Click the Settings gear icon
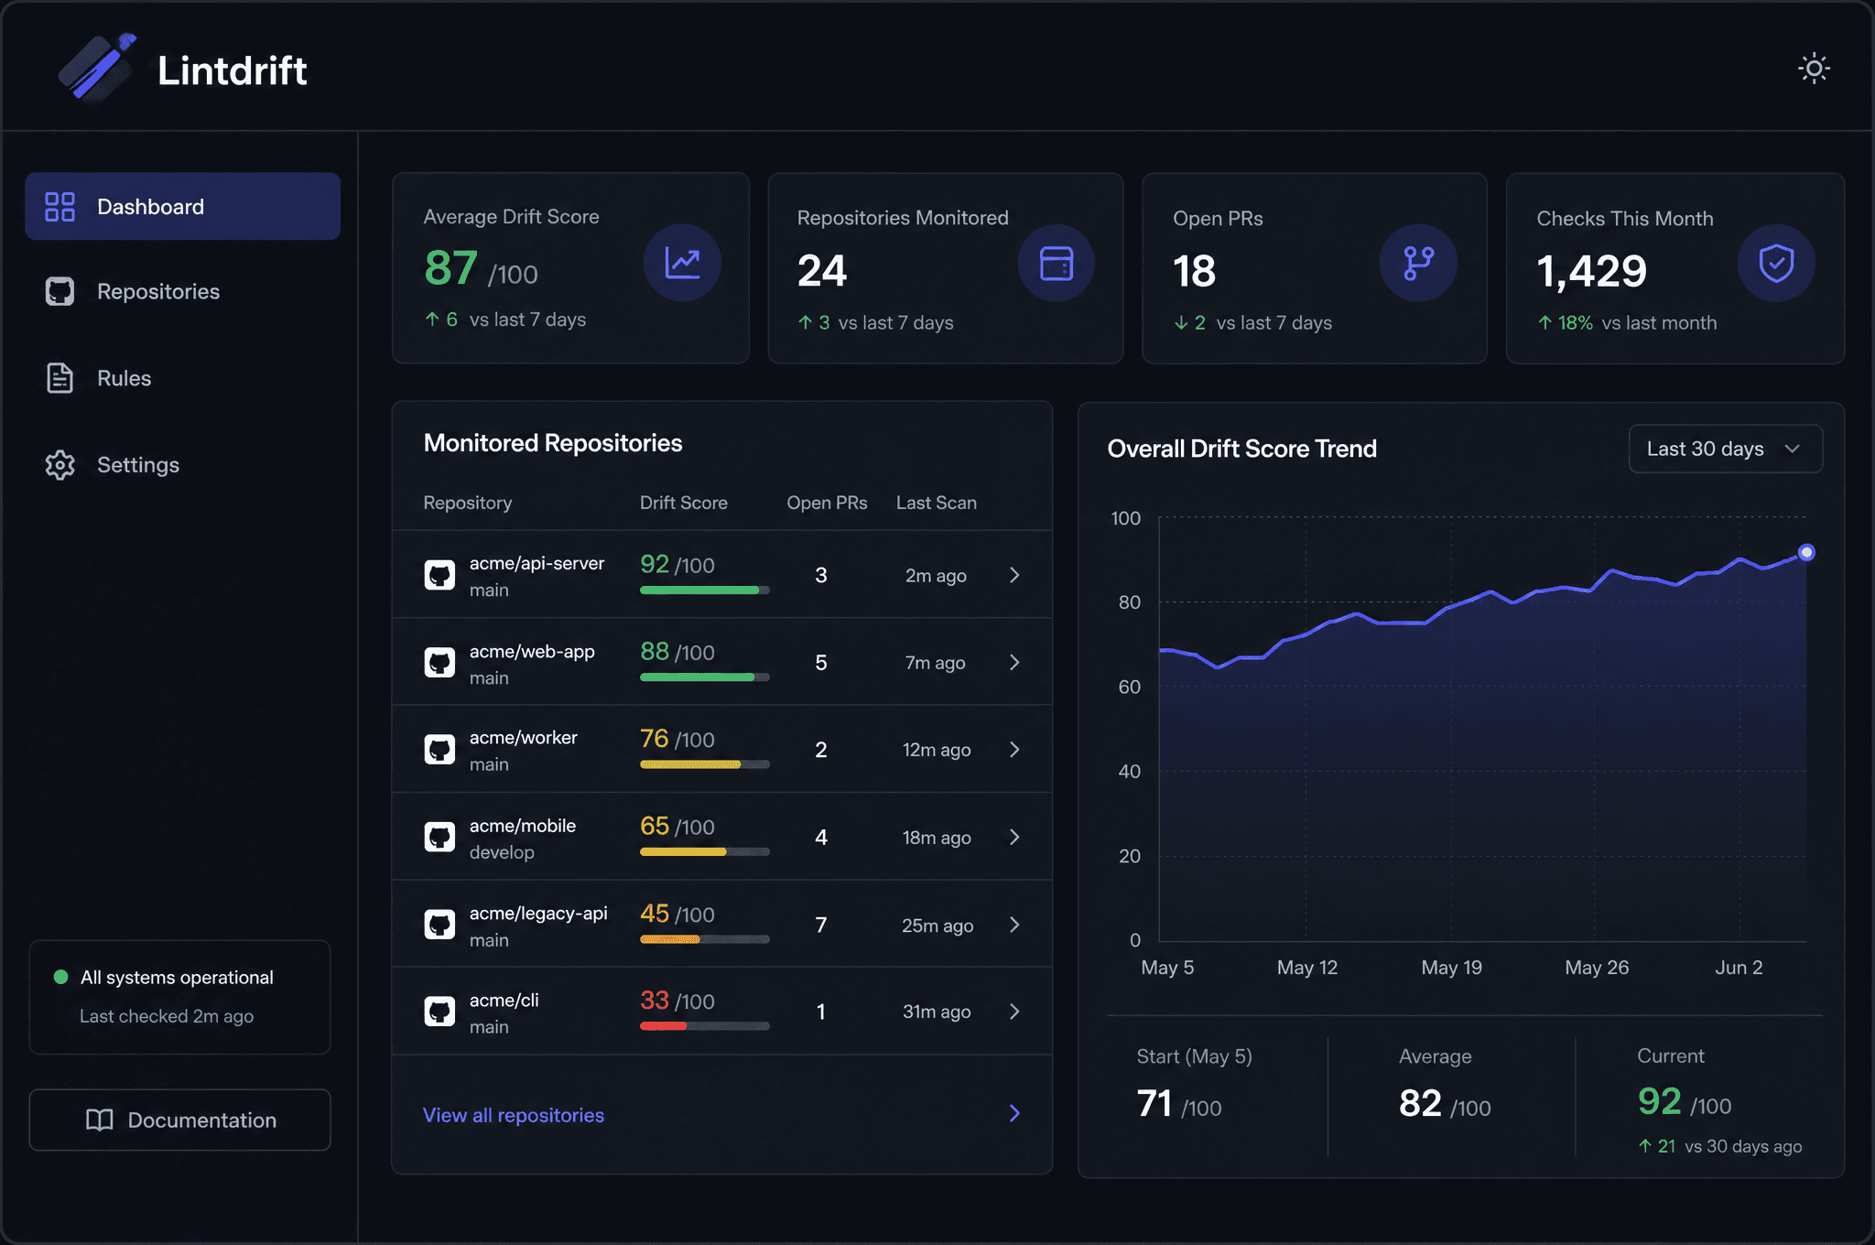Viewport: 1875px width, 1245px height. [x=60, y=465]
